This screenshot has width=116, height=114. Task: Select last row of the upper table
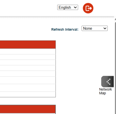click(28, 94)
